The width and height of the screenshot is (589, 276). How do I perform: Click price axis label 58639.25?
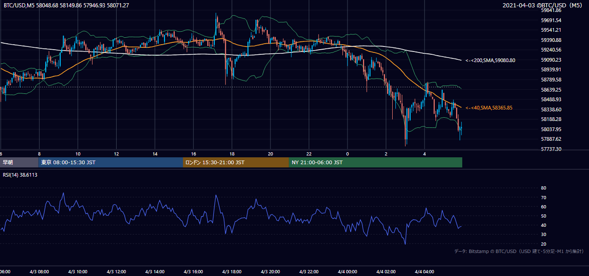(551, 90)
